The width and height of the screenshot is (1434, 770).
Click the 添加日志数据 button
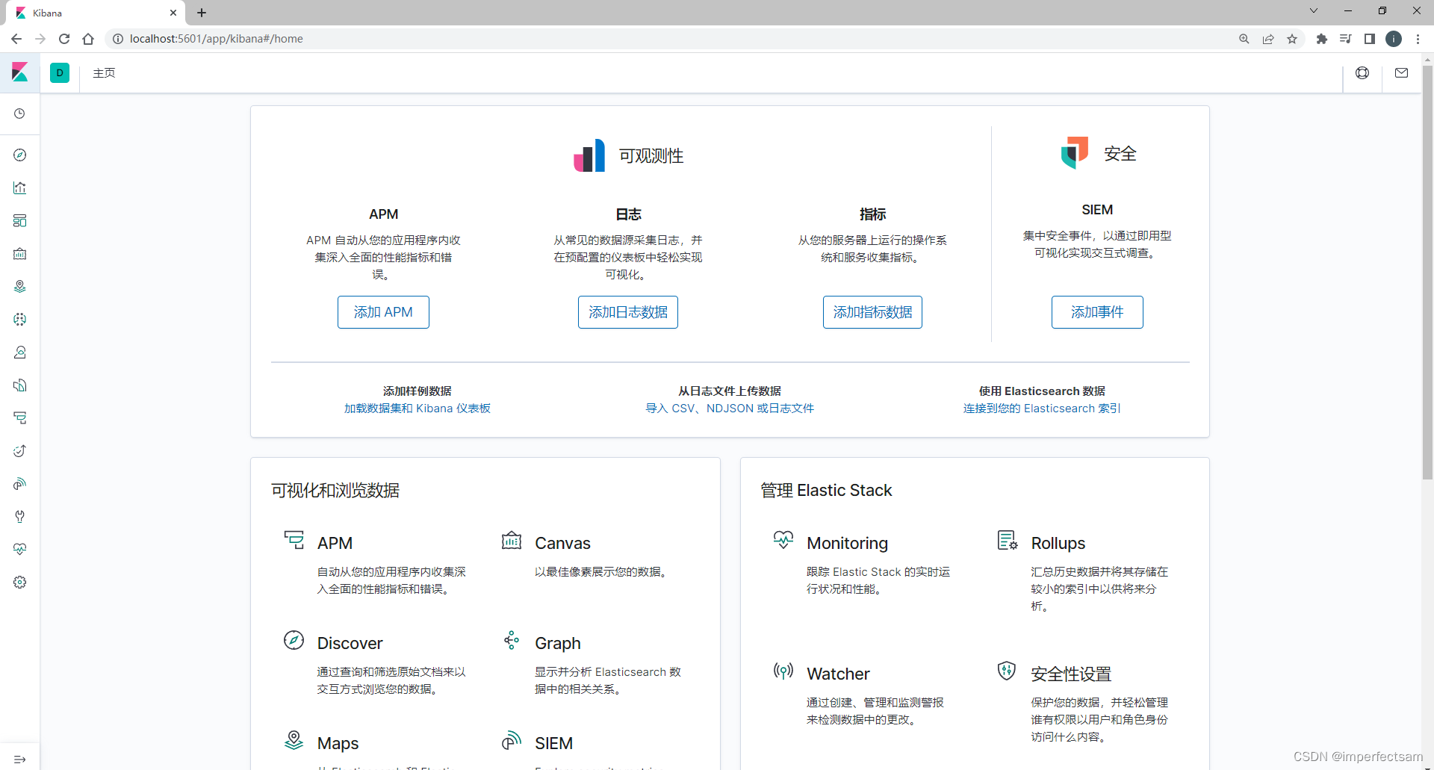click(628, 312)
